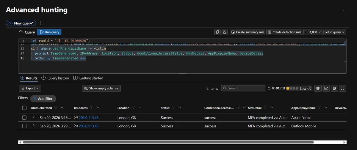The height and width of the screenshot is (150, 357).
Task: Filter the AppDisplayName column
Action: tap(320, 108)
